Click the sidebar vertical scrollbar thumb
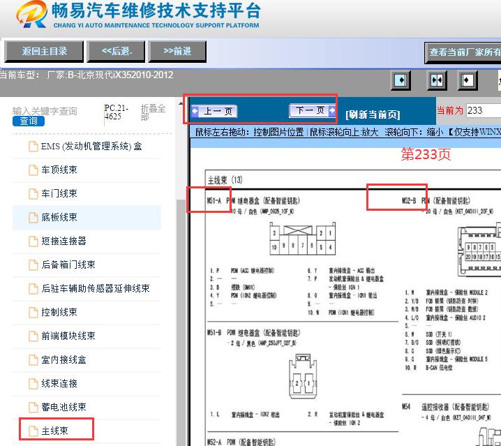The width and height of the screenshot is (501, 446). (181, 322)
